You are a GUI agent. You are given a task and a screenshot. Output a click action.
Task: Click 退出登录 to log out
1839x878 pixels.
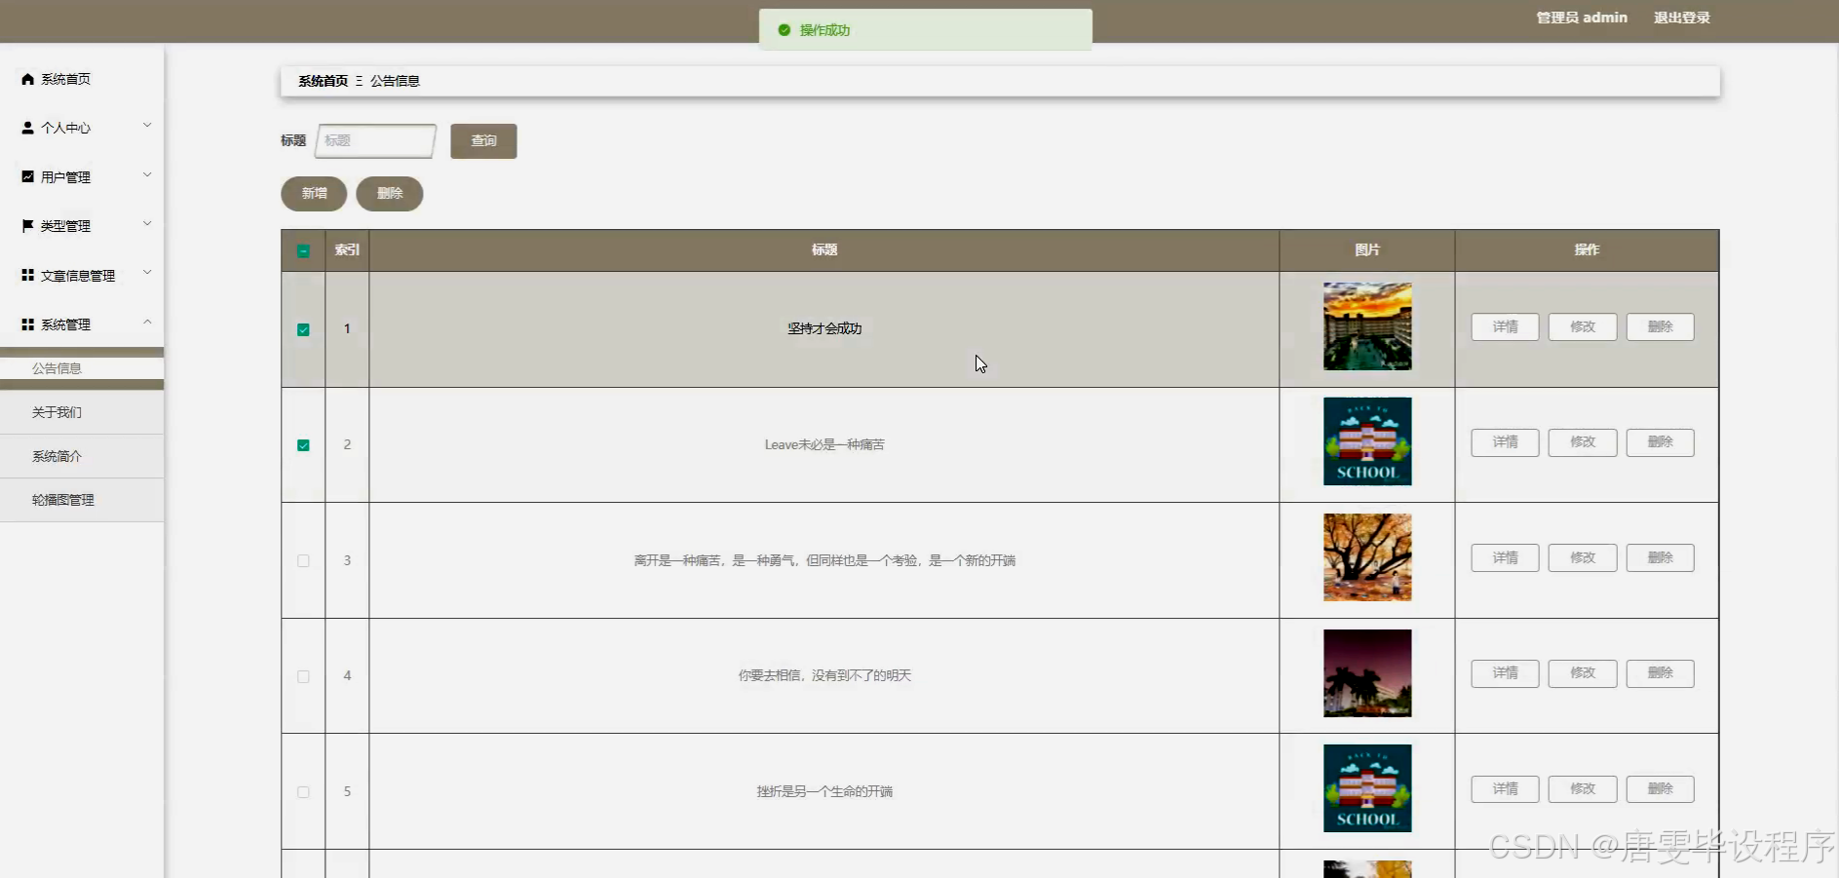coord(1681,18)
